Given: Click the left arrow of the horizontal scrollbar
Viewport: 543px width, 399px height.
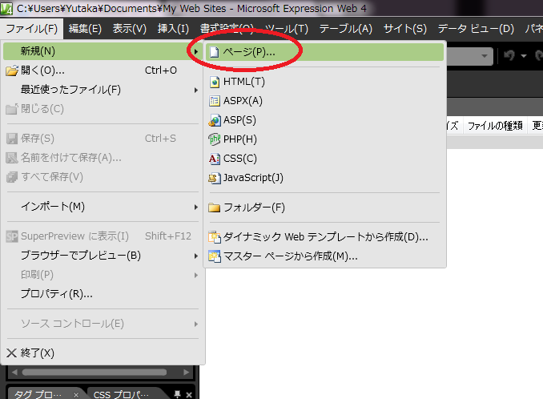Looking at the screenshot, I should 14,373.
